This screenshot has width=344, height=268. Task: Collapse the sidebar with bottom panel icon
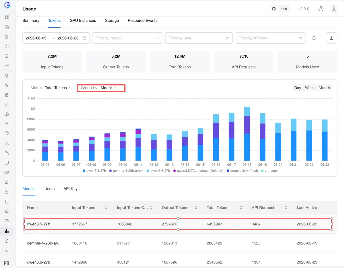pyautogui.click(x=7, y=263)
